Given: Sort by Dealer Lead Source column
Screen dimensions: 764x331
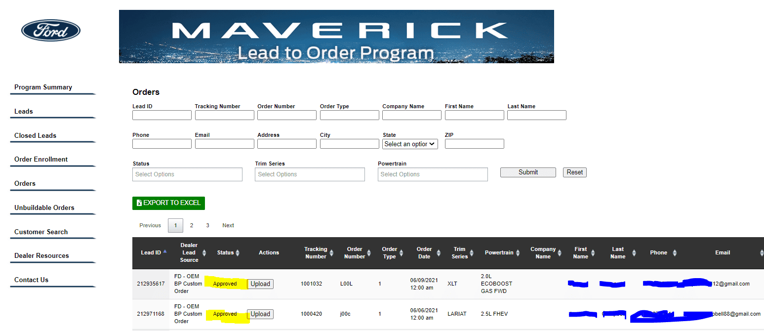Looking at the screenshot, I should point(204,252).
